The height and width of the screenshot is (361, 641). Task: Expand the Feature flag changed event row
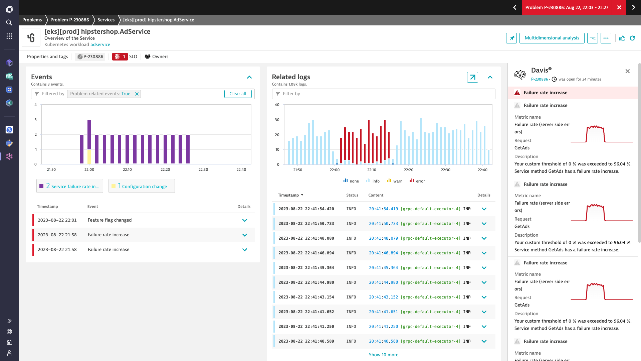(245, 220)
